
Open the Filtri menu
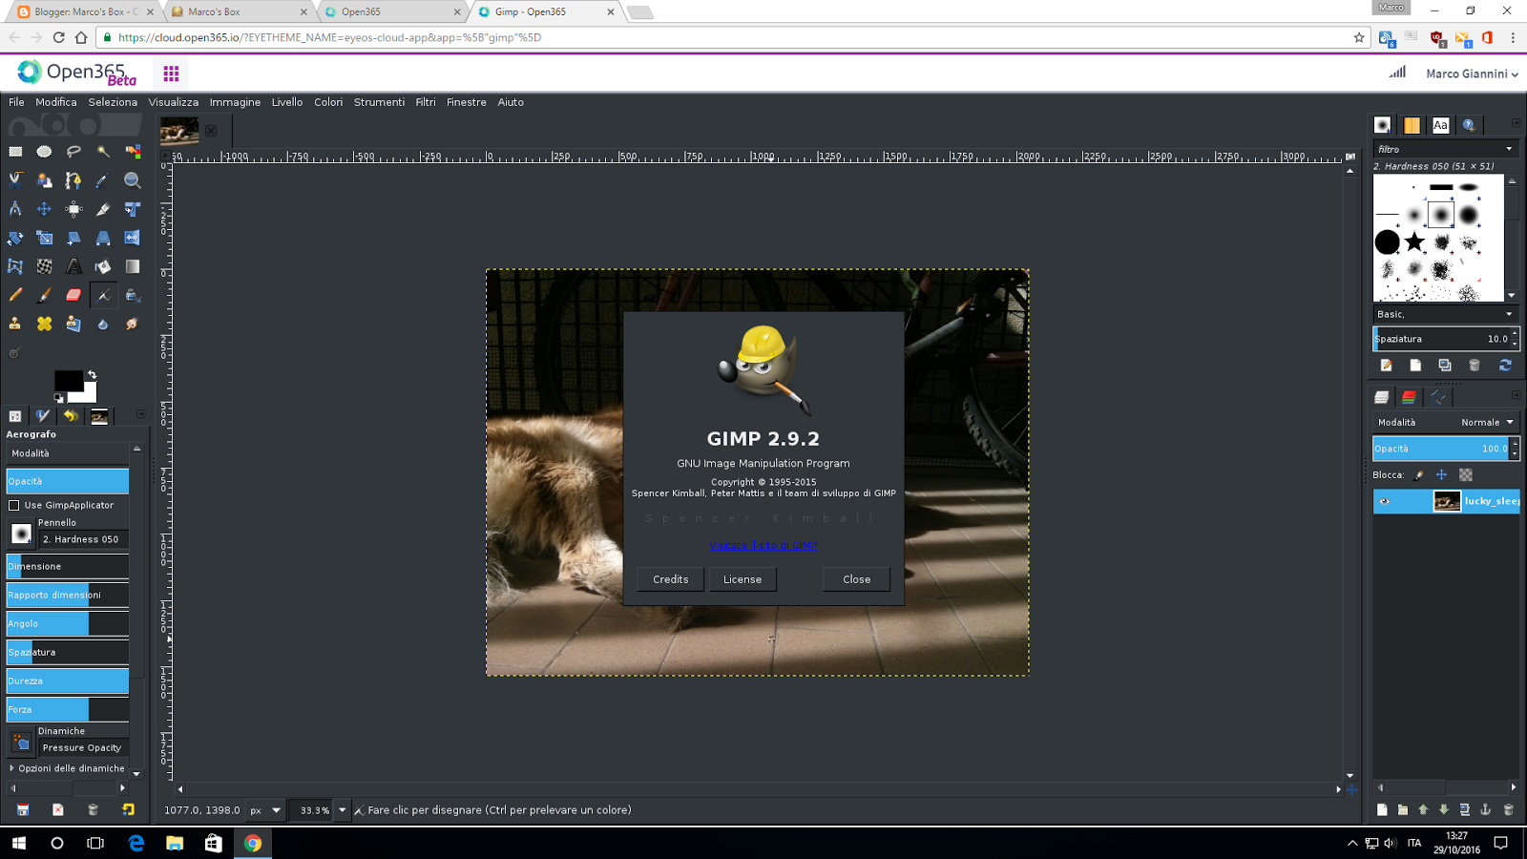pyautogui.click(x=426, y=102)
